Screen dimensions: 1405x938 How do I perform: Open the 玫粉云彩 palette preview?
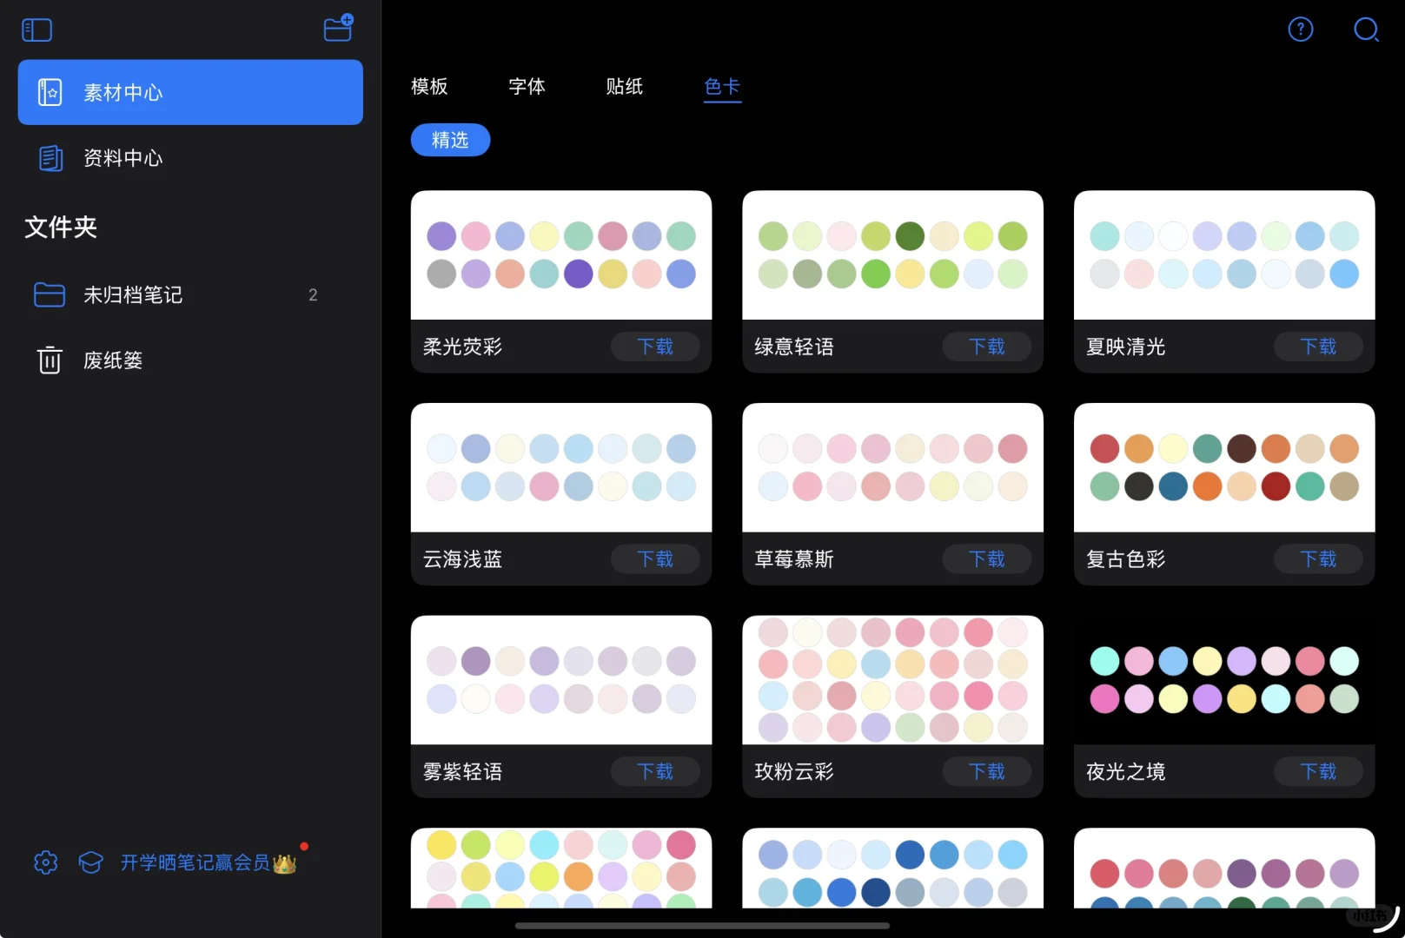892,680
